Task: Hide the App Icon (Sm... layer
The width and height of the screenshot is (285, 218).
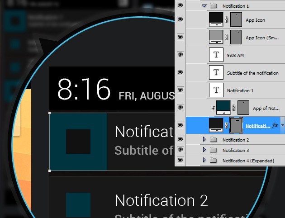Action: [x=180, y=37]
